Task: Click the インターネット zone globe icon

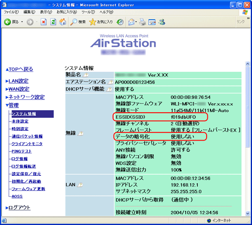Action: 209,220
